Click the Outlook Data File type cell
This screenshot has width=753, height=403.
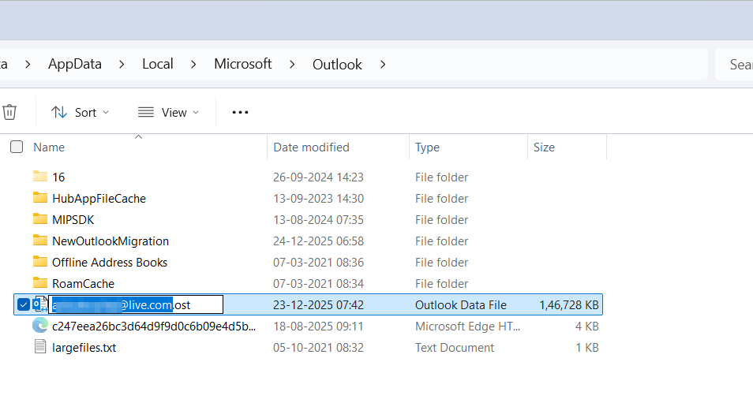point(460,305)
